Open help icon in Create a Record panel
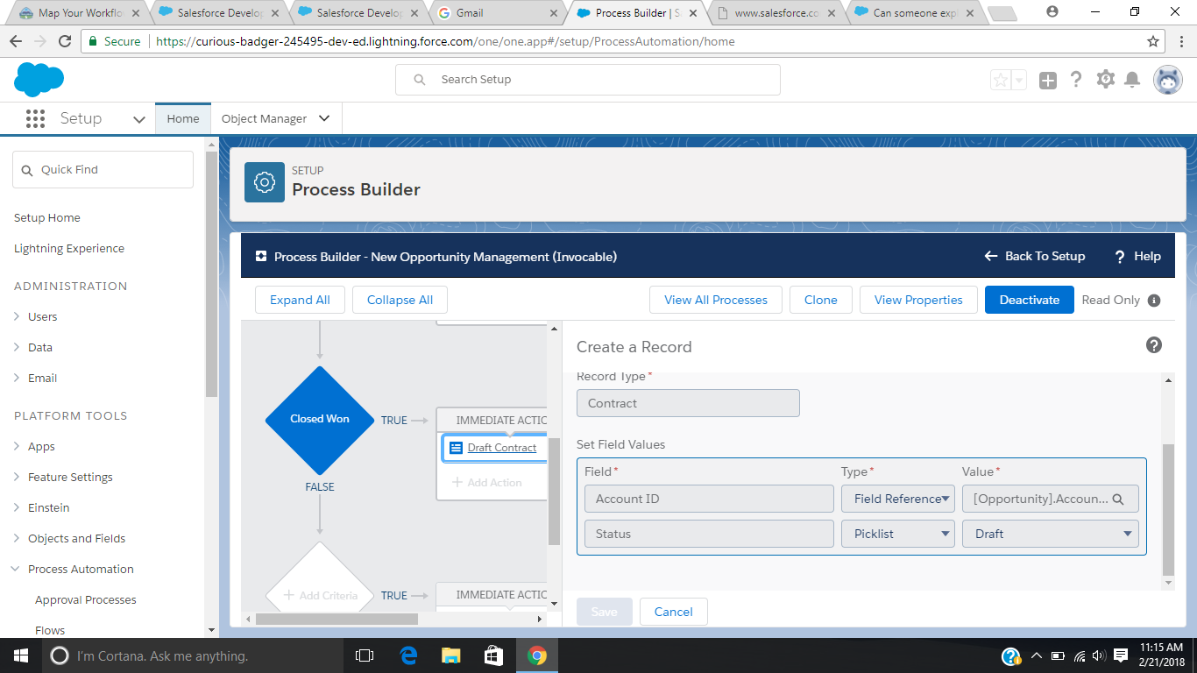This screenshot has height=673, width=1197. point(1154,345)
